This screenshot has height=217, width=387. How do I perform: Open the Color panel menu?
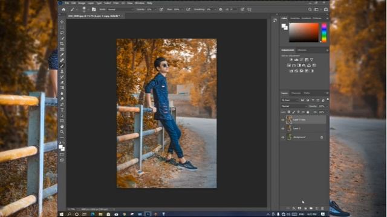tap(327, 19)
